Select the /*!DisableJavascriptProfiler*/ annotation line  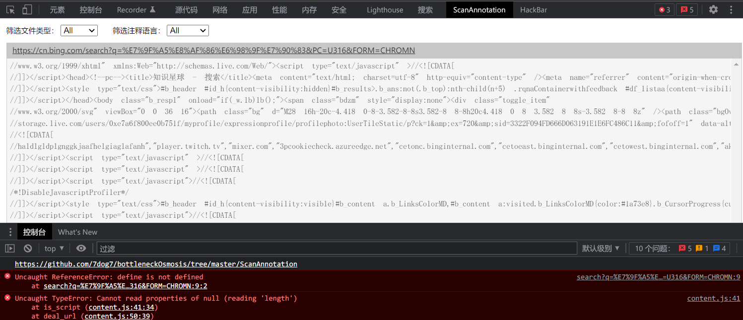click(x=69, y=192)
